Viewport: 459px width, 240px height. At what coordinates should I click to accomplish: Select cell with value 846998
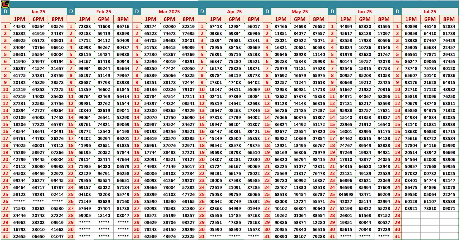346,194
